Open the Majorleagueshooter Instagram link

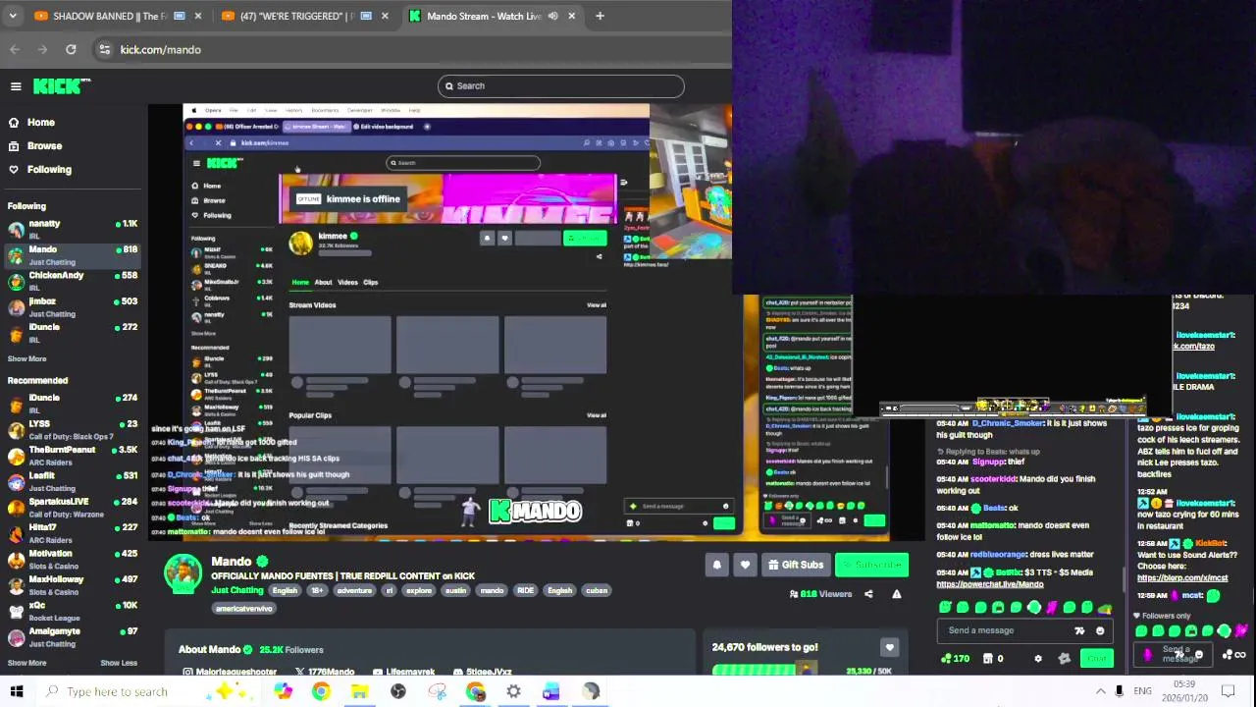[230, 672]
